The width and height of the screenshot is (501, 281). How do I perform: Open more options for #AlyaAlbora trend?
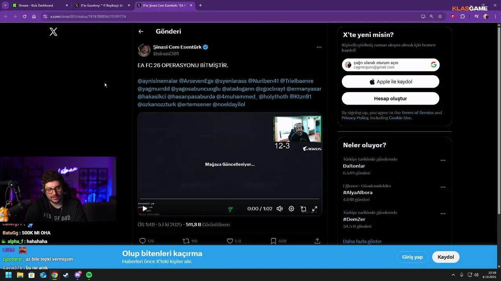[443, 187]
